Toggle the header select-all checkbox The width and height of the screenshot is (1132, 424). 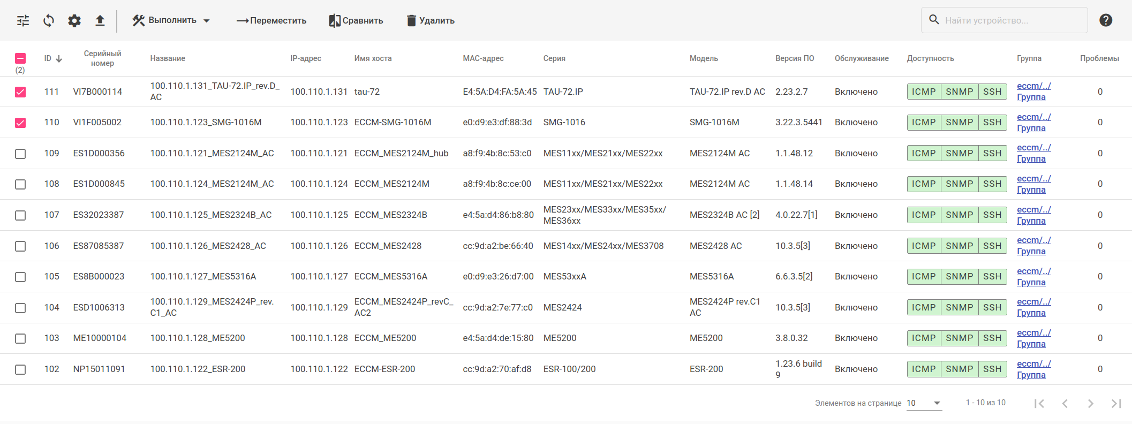click(20, 58)
